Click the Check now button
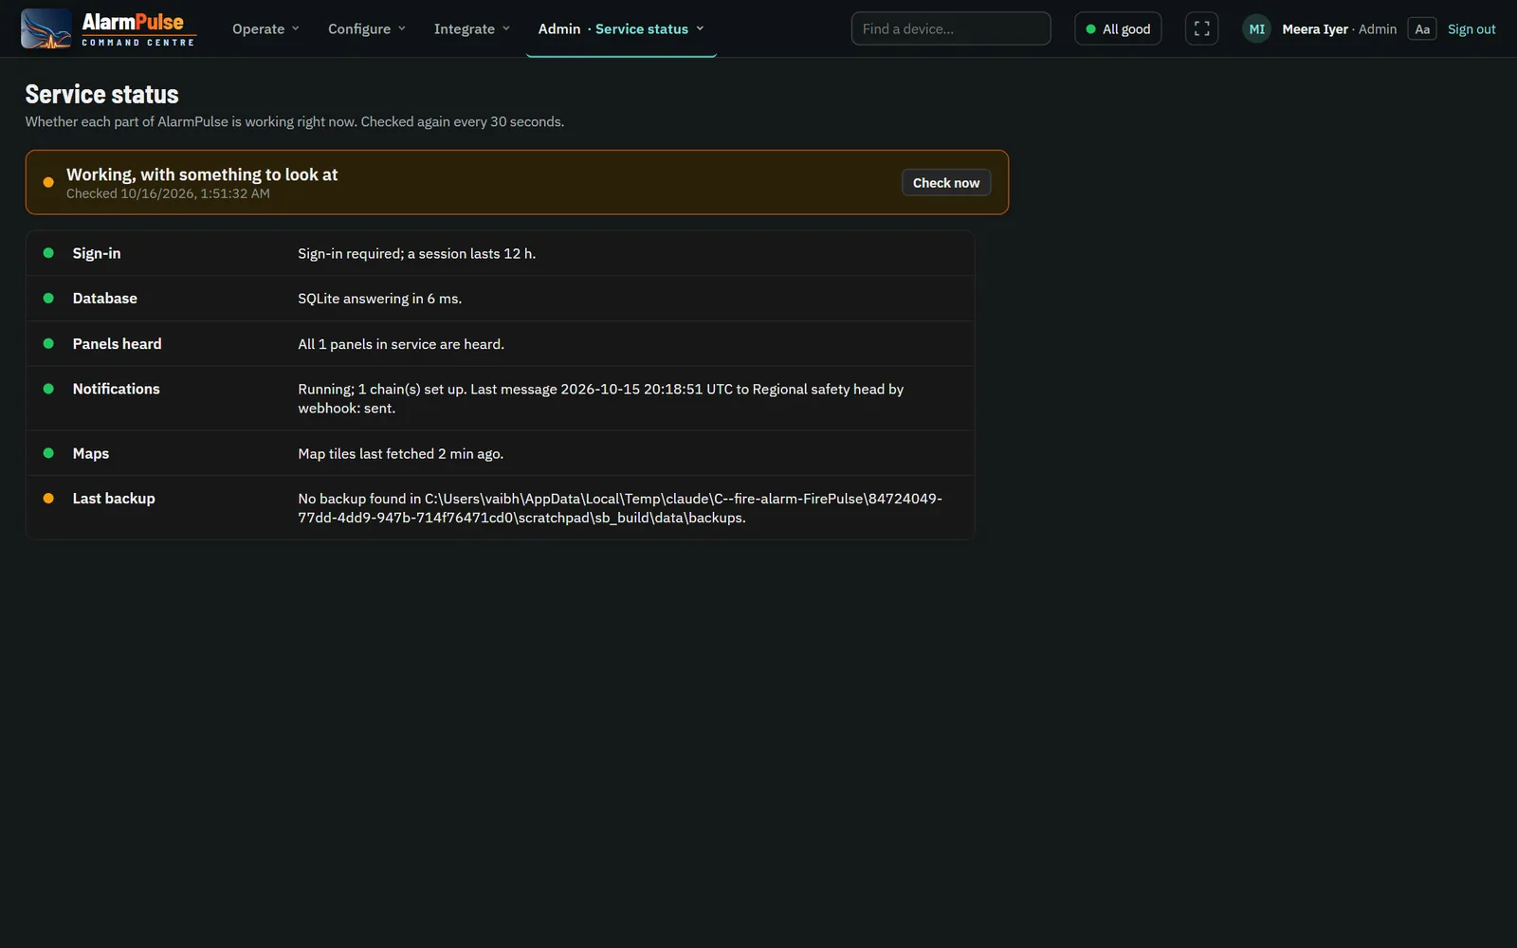This screenshot has height=948, width=1517. [946, 182]
